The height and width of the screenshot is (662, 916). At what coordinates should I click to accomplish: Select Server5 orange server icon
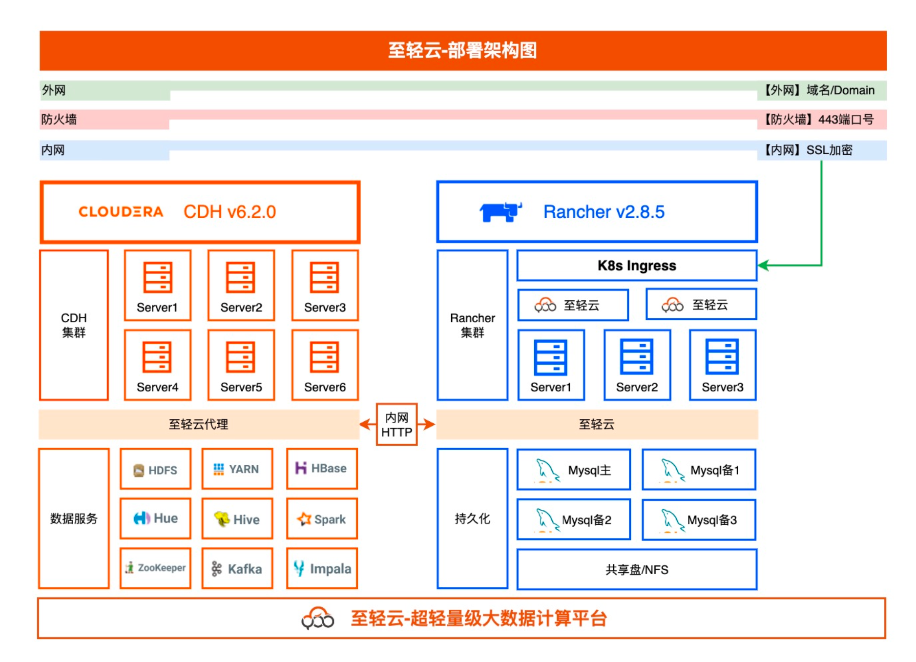coord(241,357)
